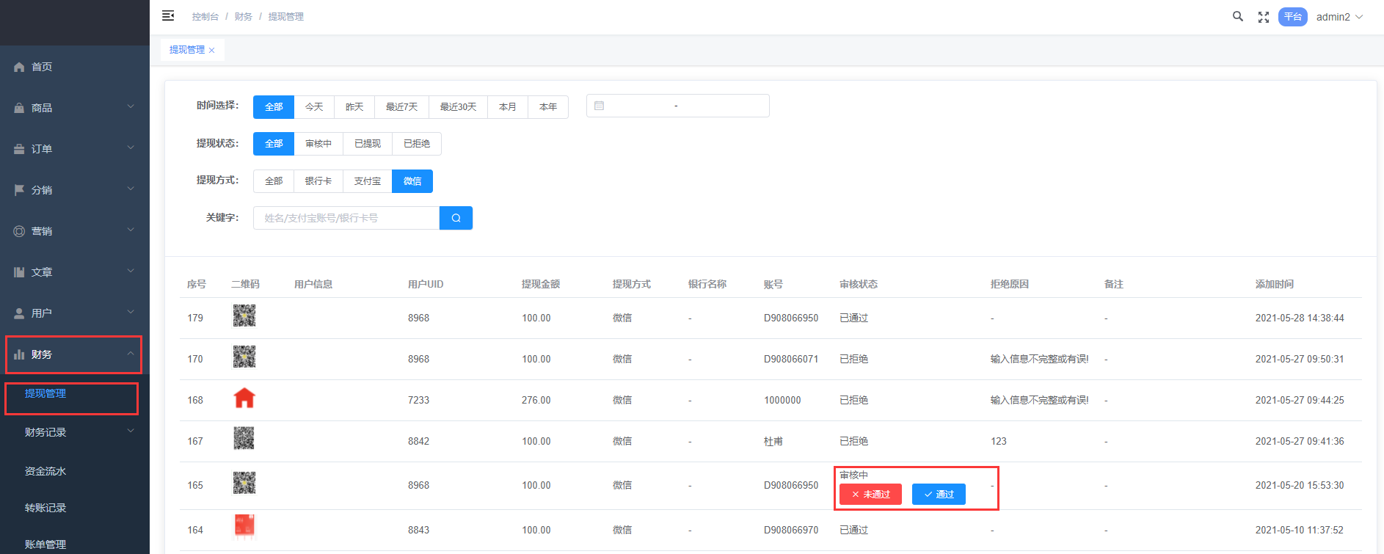Click calendar icon in date range field
The width and height of the screenshot is (1384, 554).
pos(599,106)
